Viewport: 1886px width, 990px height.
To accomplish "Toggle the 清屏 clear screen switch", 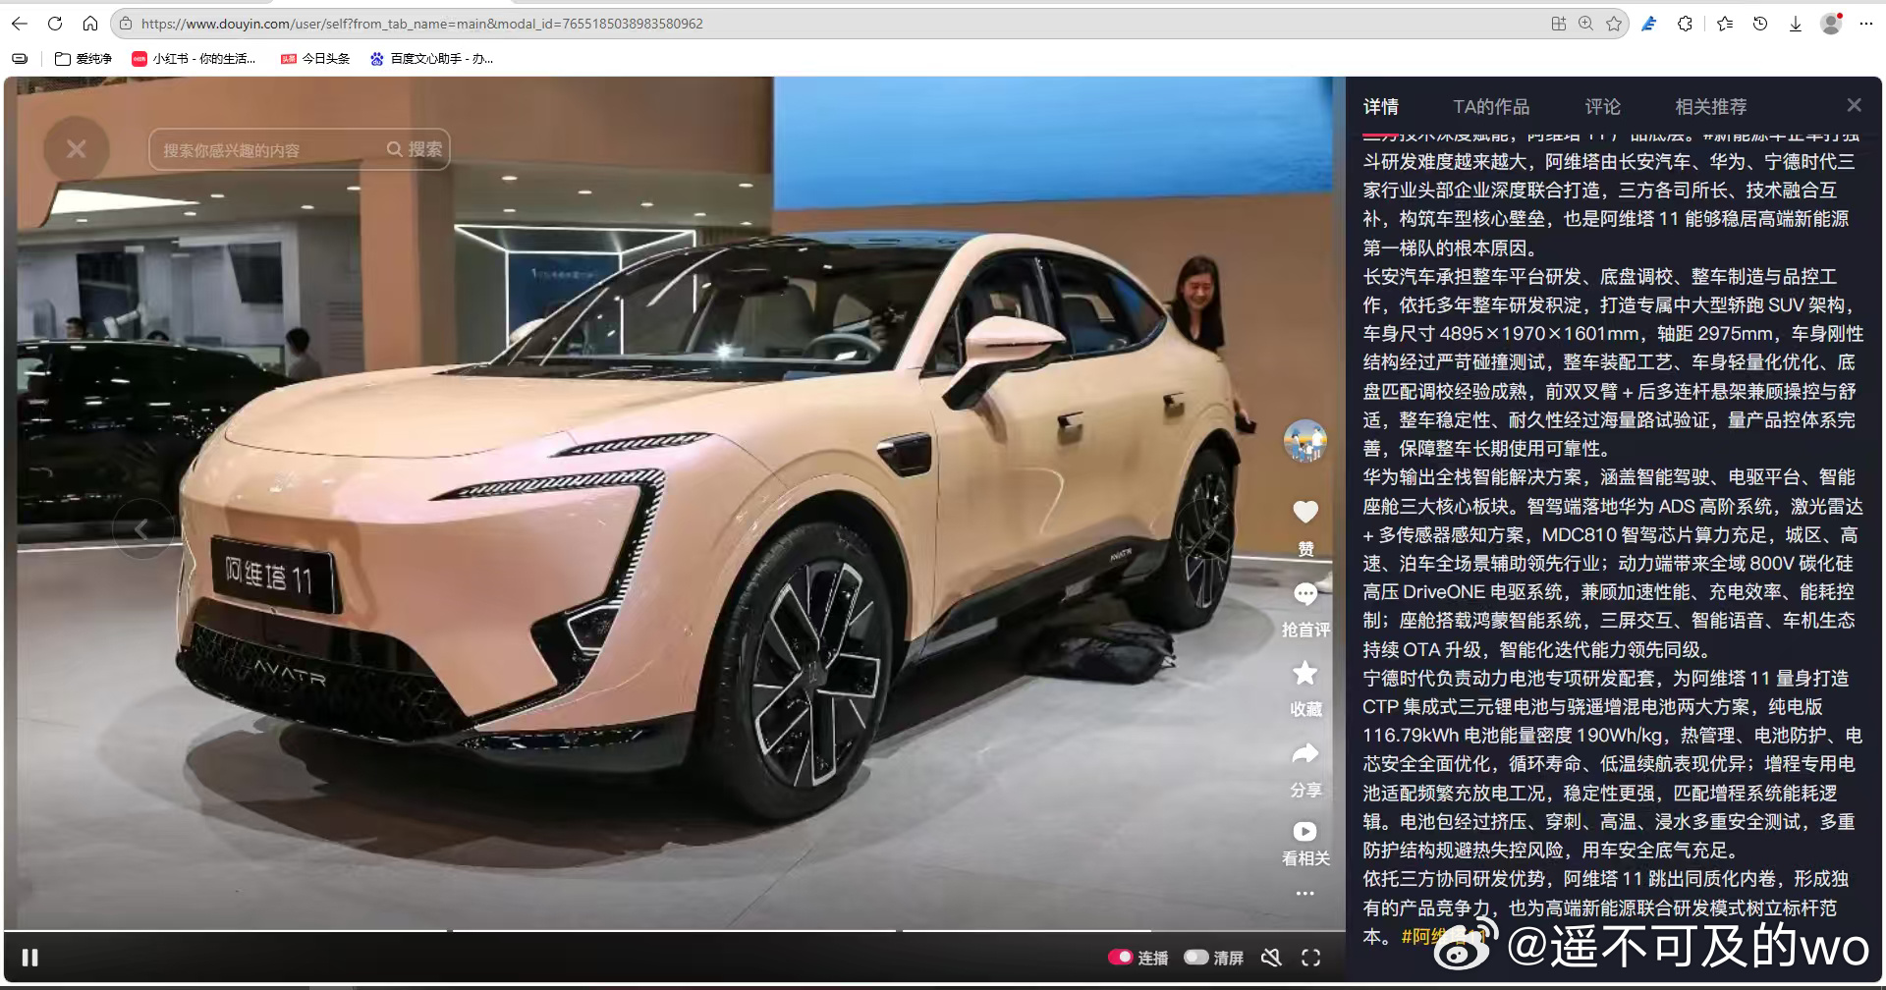I will point(1195,958).
